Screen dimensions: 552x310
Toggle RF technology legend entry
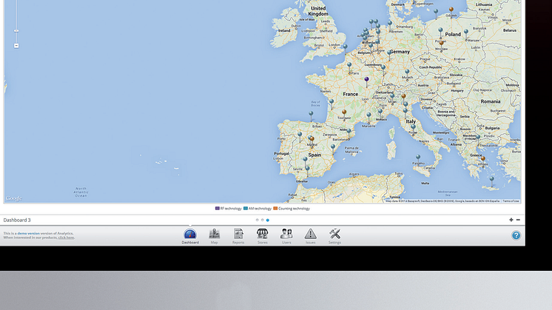[228, 209]
